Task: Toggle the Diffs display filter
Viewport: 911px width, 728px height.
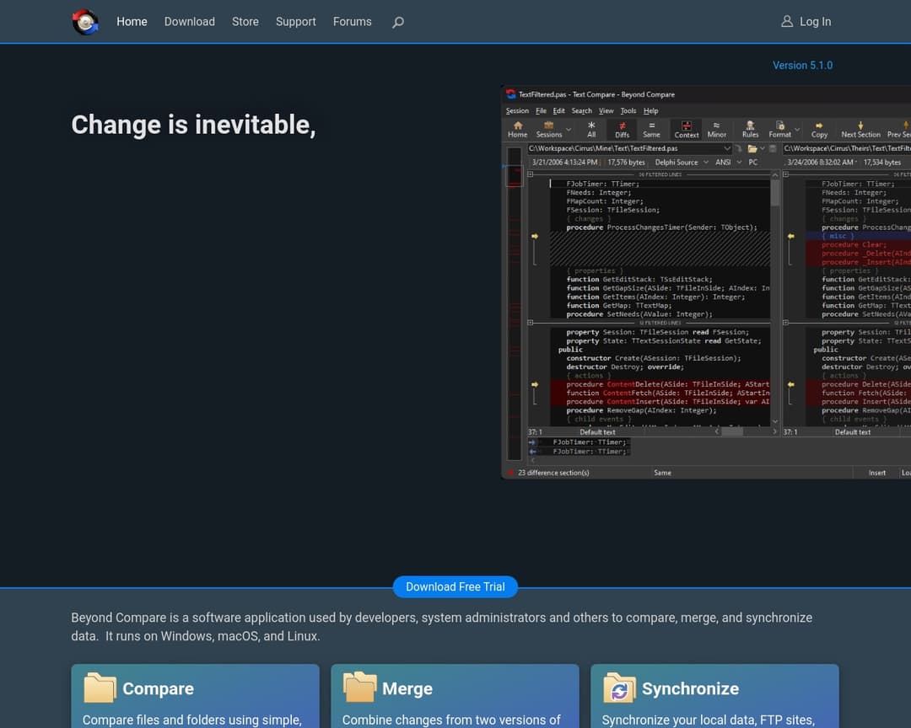Action: point(623,130)
